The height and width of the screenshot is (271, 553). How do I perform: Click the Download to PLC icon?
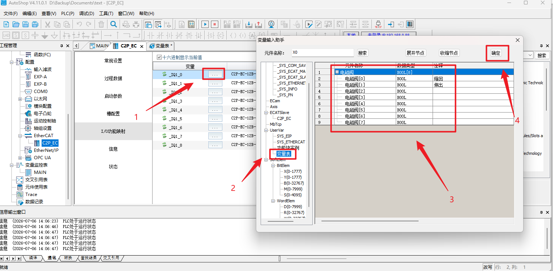click(249, 25)
